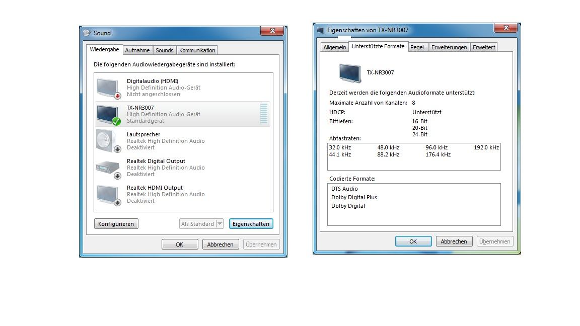Select the last 'Dolby Digital' format entry

(x=348, y=206)
